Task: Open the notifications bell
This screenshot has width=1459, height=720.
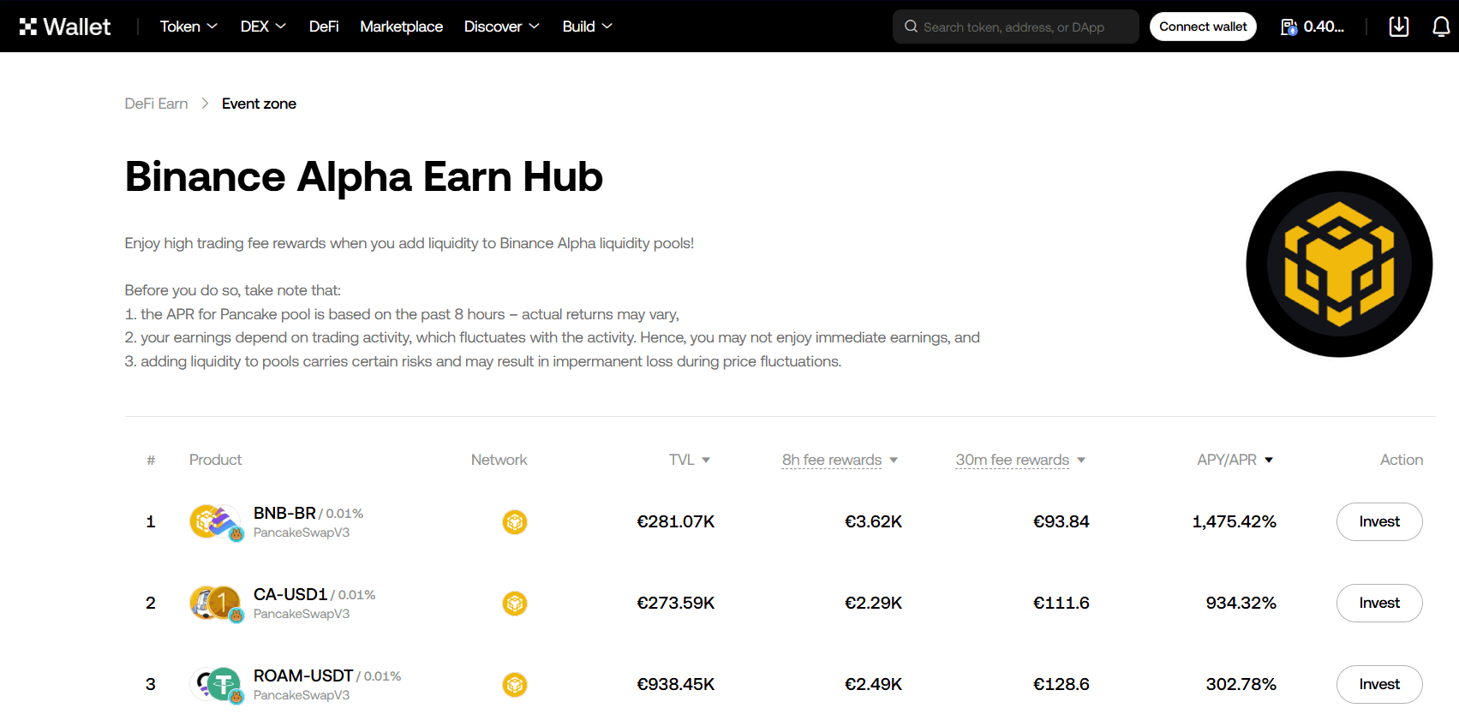Action: coord(1441,27)
